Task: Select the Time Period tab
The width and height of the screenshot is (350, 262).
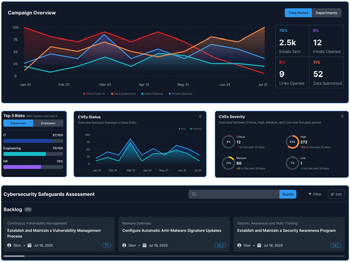Action: [x=298, y=13]
